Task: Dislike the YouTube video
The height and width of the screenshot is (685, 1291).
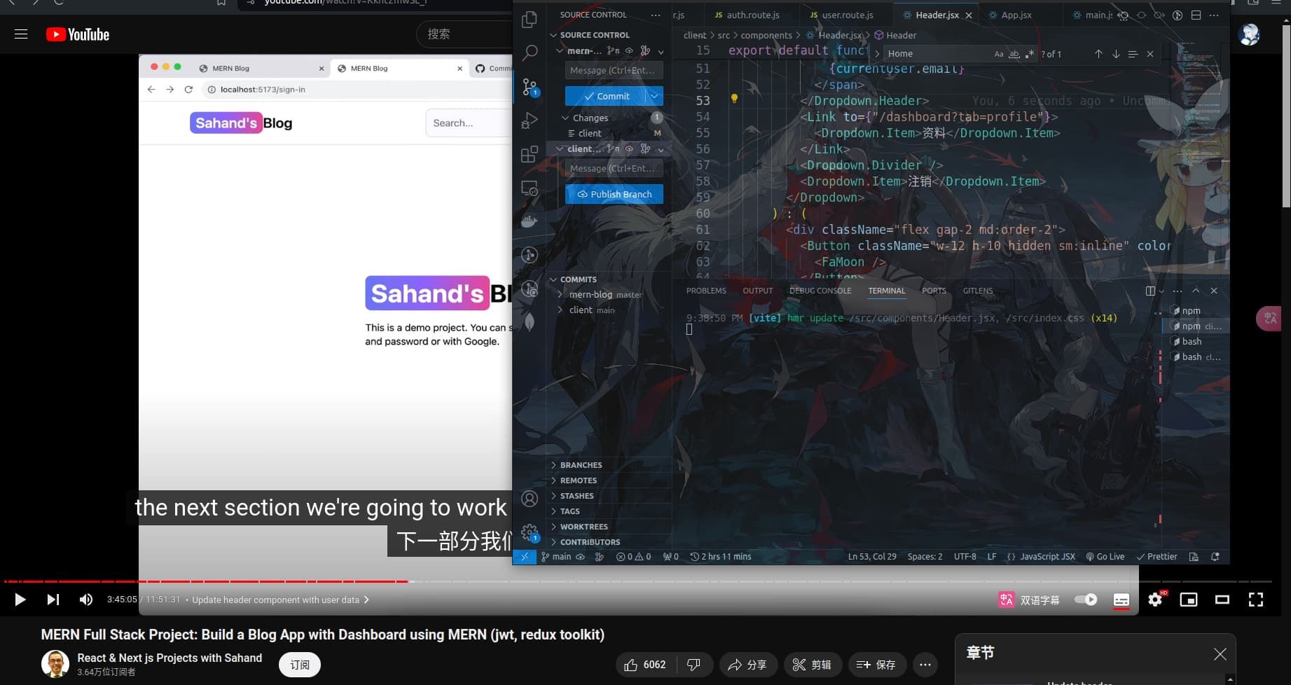Action: 693,665
